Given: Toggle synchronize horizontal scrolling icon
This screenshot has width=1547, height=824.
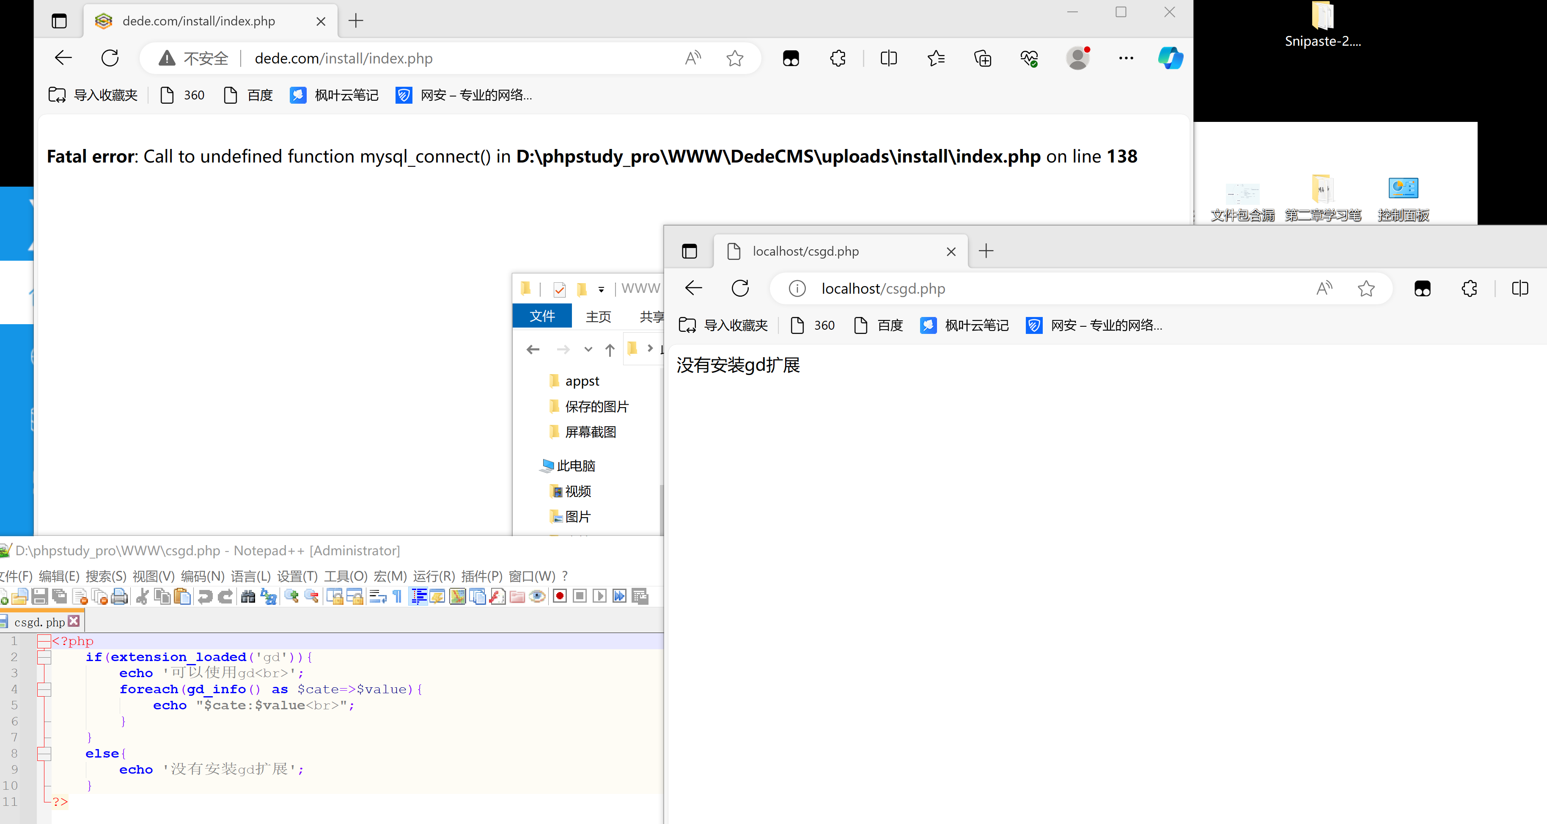Looking at the screenshot, I should point(355,596).
